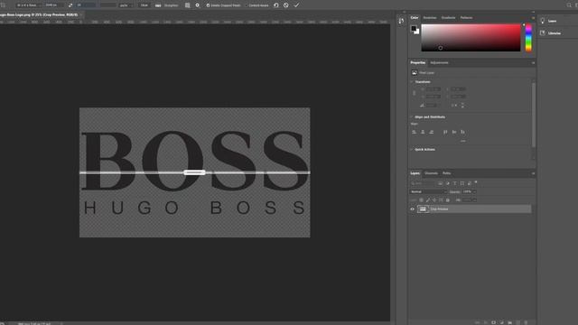Toggle lock position icon
The image size is (578, 325).
434,200
